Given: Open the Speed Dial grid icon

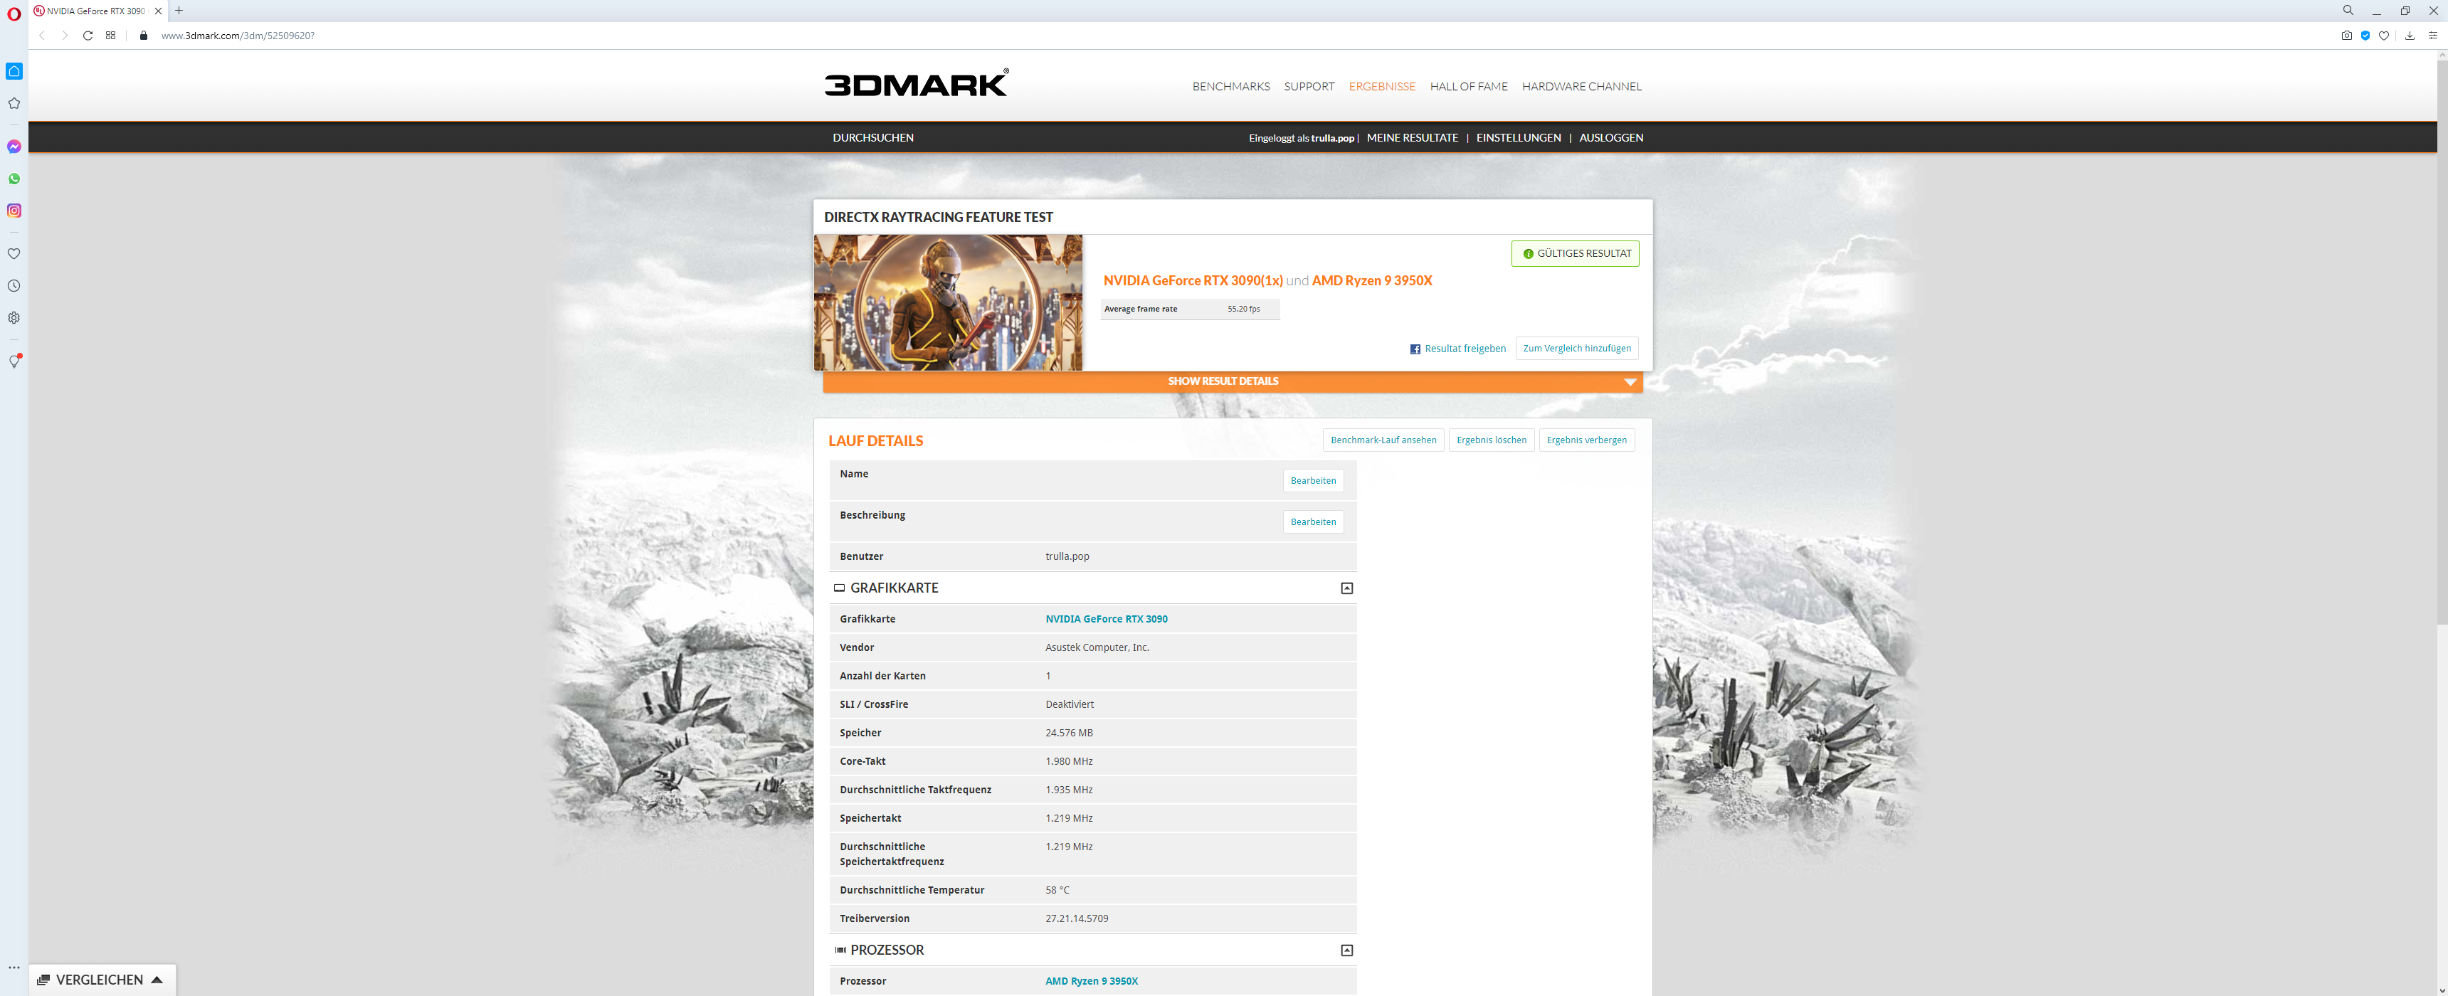Looking at the screenshot, I should (x=111, y=35).
